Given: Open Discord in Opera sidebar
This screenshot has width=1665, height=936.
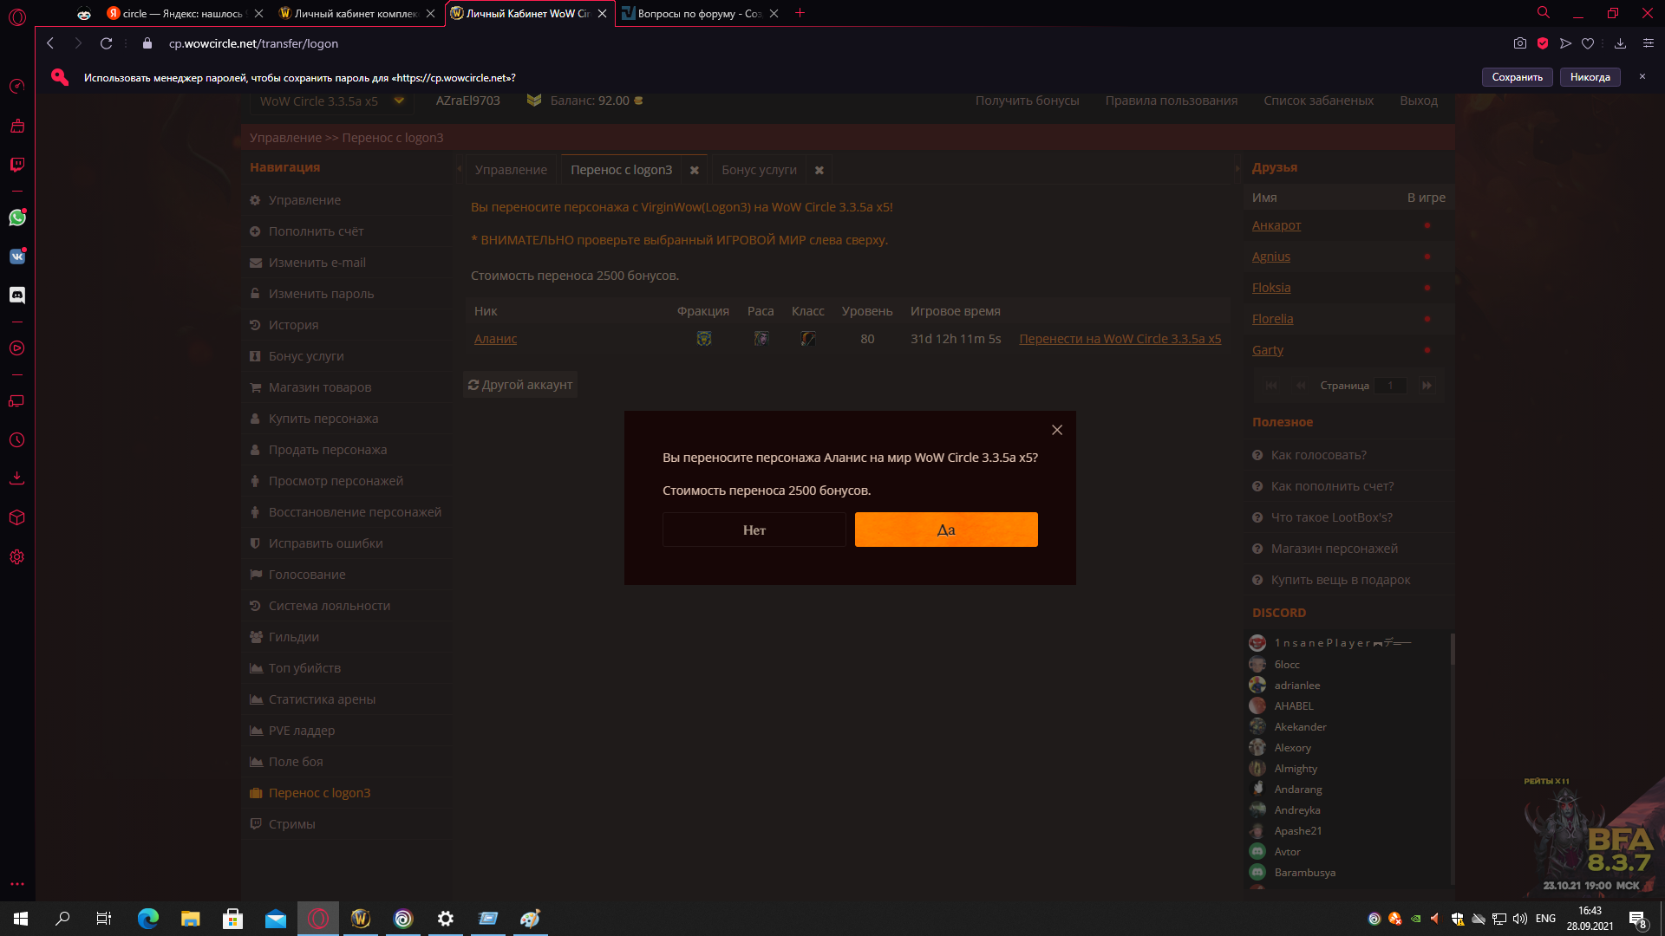Looking at the screenshot, I should tap(17, 296).
